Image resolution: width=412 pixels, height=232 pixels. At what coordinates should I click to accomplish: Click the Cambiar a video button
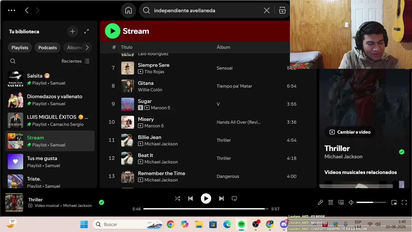point(350,132)
